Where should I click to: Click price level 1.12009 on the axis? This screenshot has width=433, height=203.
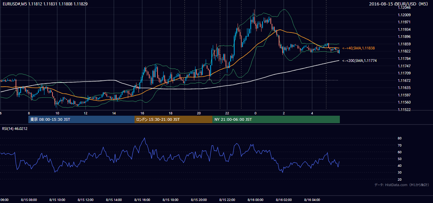click(x=405, y=15)
